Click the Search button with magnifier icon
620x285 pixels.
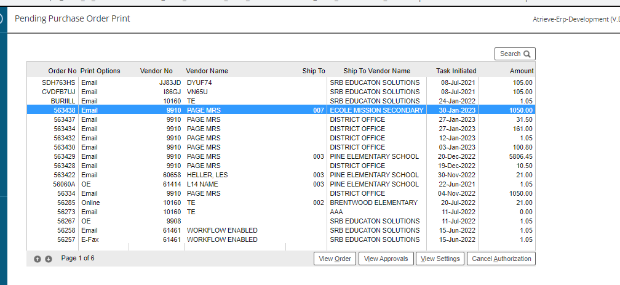515,54
